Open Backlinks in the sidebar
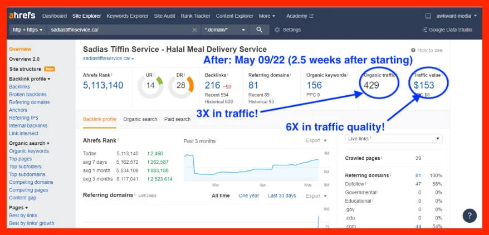 coord(19,87)
